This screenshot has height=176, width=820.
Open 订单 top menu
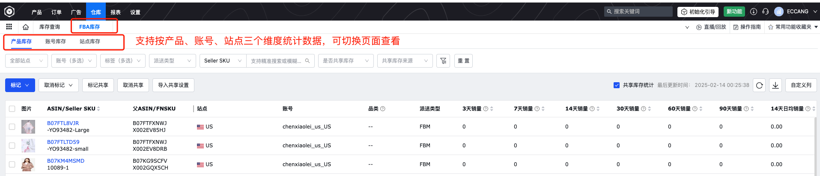tap(57, 12)
